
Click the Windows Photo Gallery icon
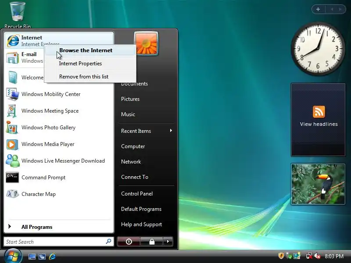point(12,128)
